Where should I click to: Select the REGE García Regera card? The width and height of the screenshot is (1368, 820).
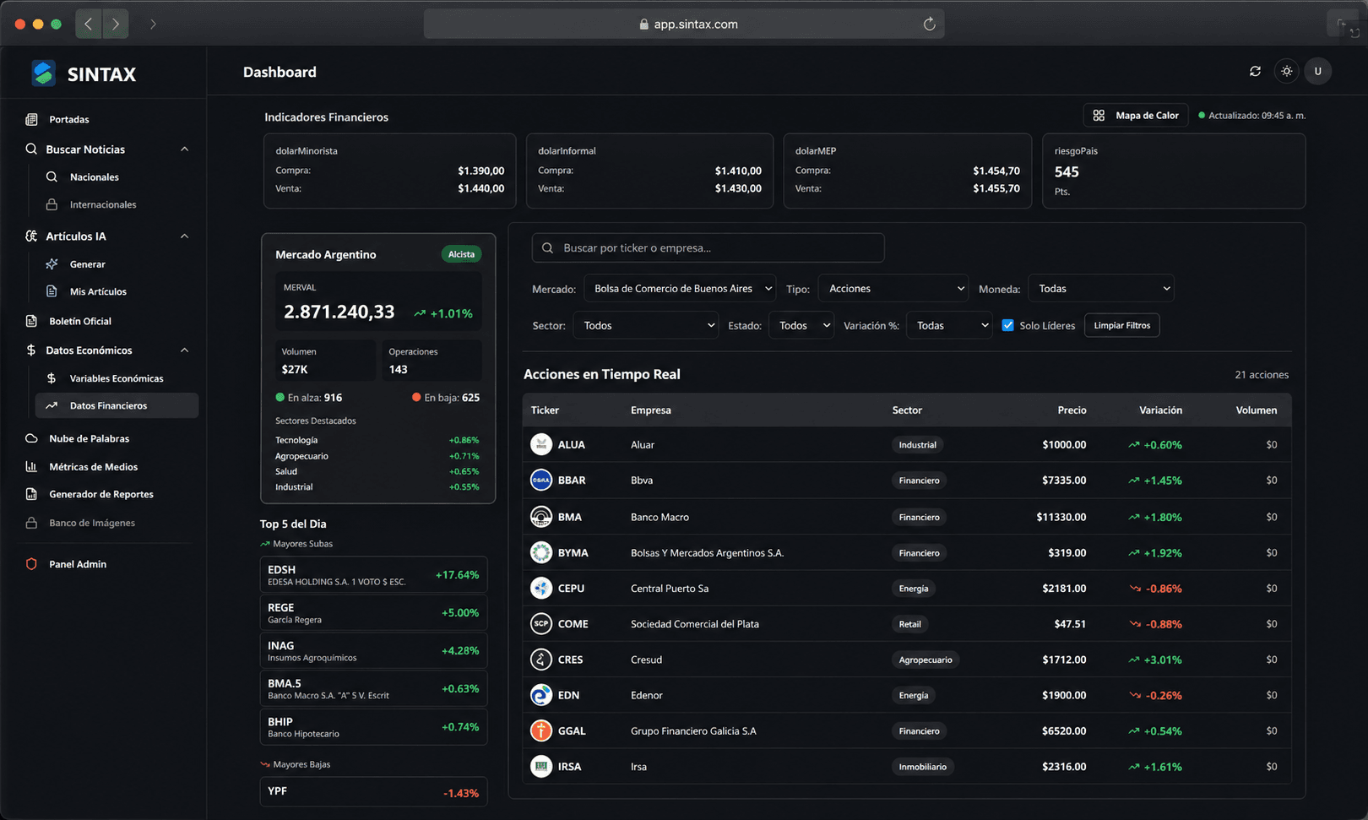373,612
